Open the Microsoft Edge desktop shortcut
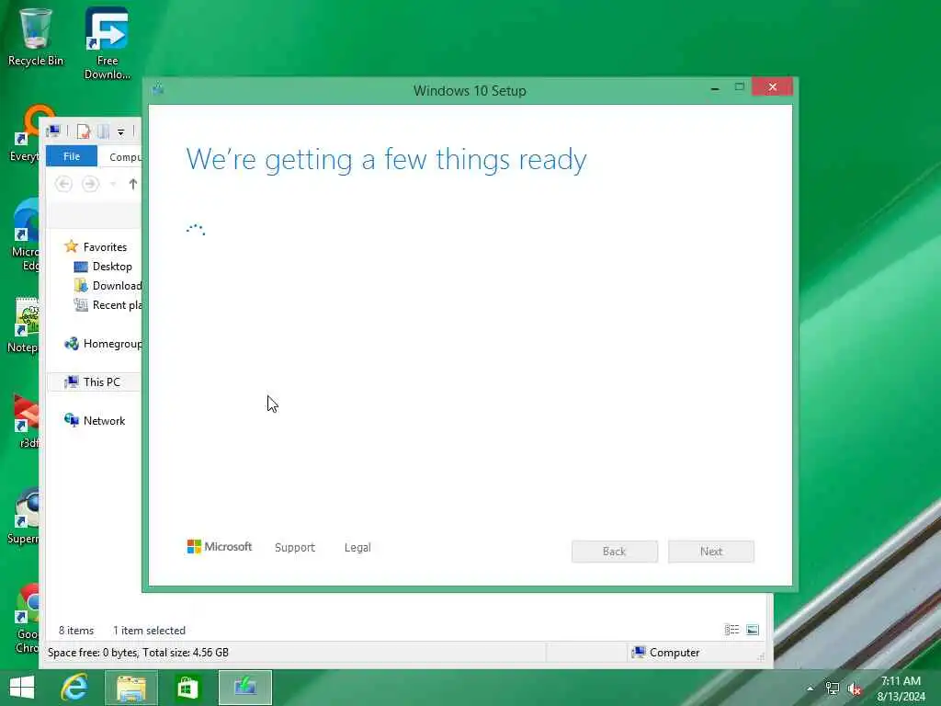 [25, 234]
